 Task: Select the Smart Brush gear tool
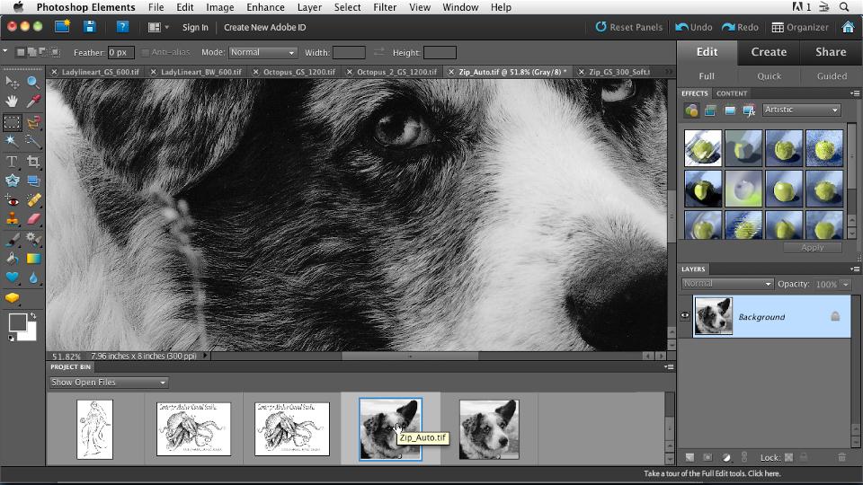point(33,239)
